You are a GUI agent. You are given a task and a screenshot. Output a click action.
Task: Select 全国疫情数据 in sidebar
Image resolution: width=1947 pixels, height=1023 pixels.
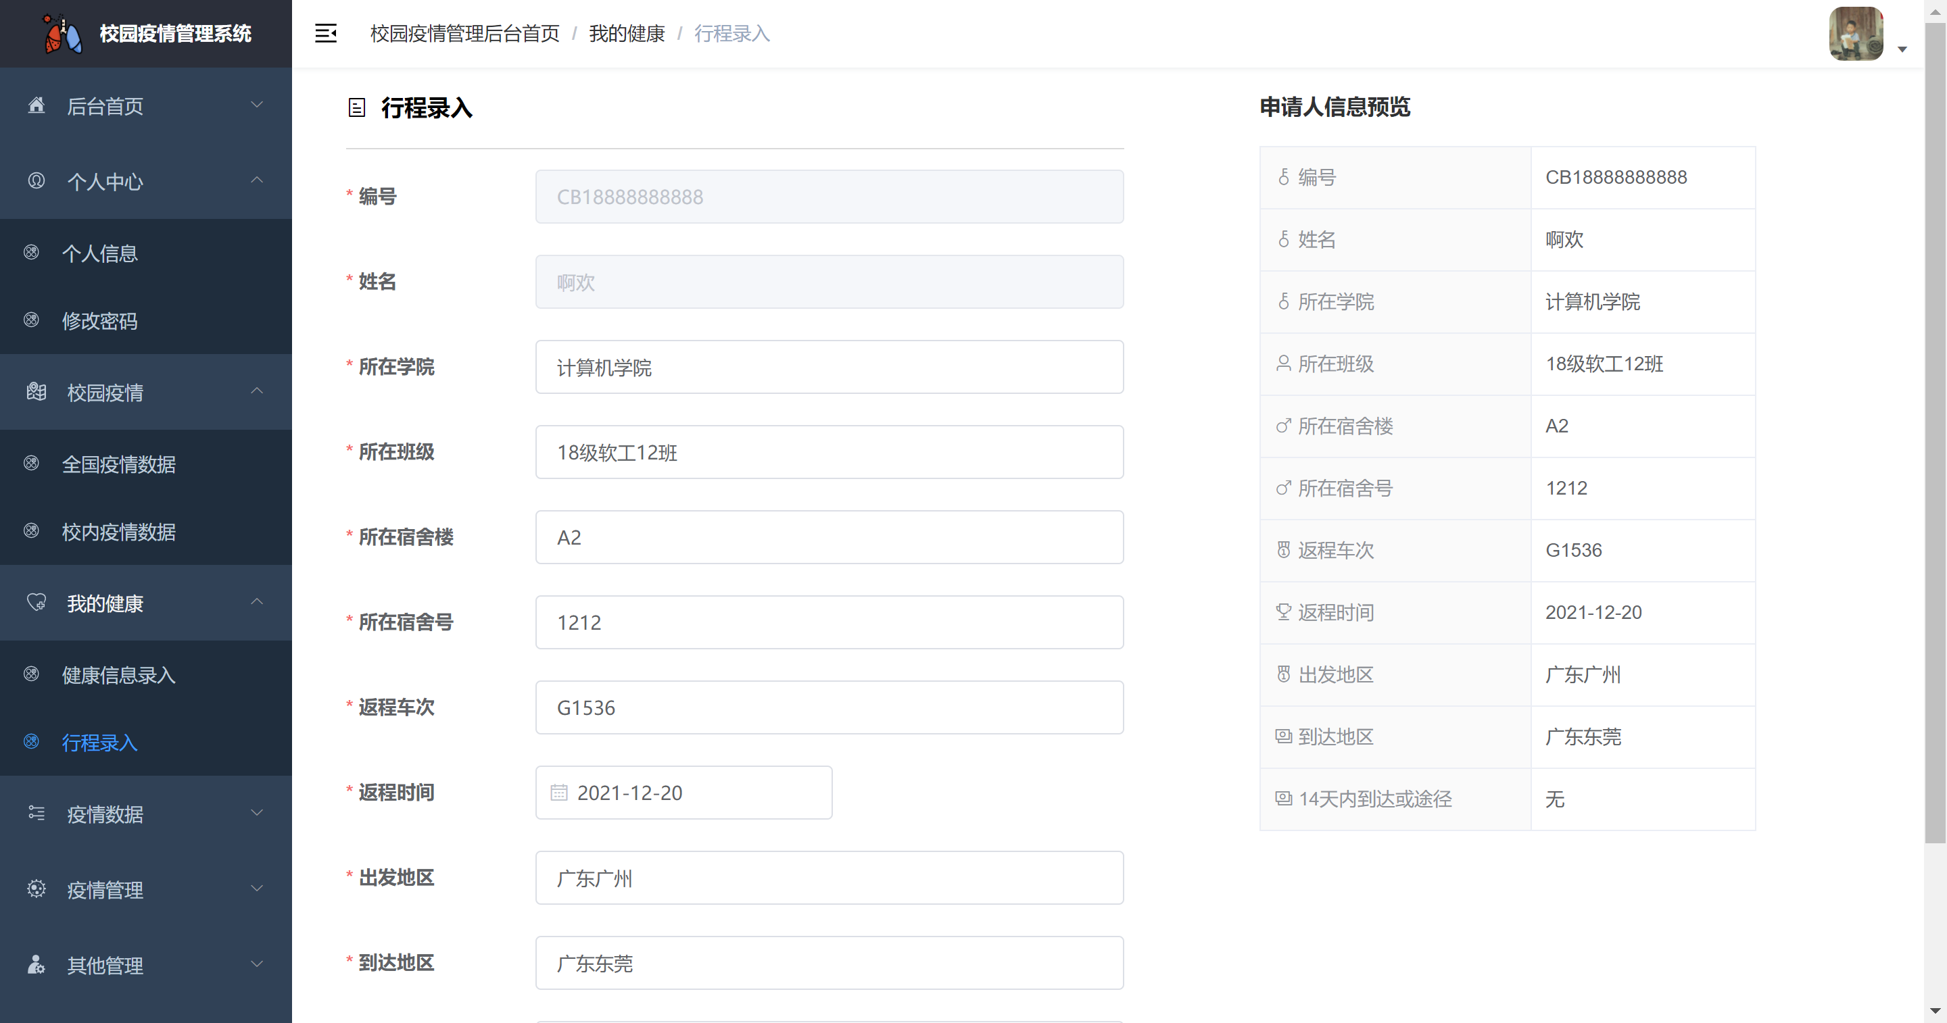(119, 464)
